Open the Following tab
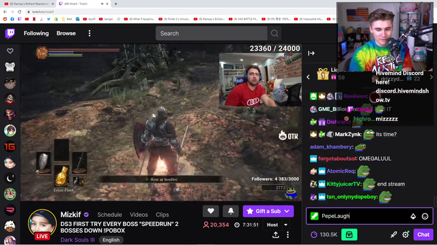Viewport: 437px width, 245px height. 36,33
